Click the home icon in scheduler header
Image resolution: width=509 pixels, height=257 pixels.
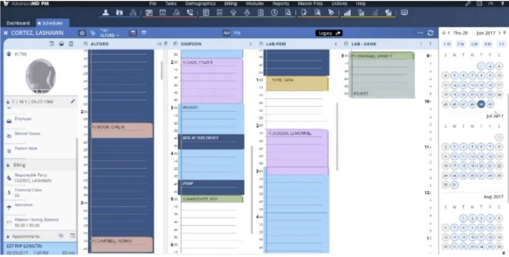[82, 33]
